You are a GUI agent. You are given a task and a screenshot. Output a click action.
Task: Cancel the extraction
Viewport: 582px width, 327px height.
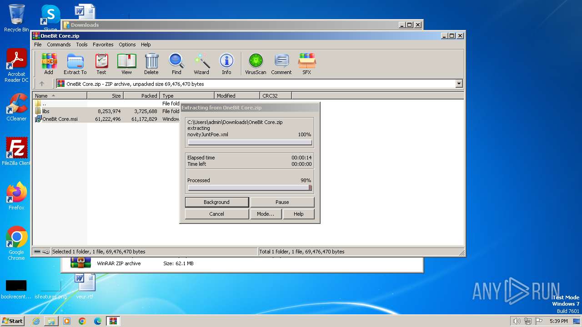pos(217,214)
